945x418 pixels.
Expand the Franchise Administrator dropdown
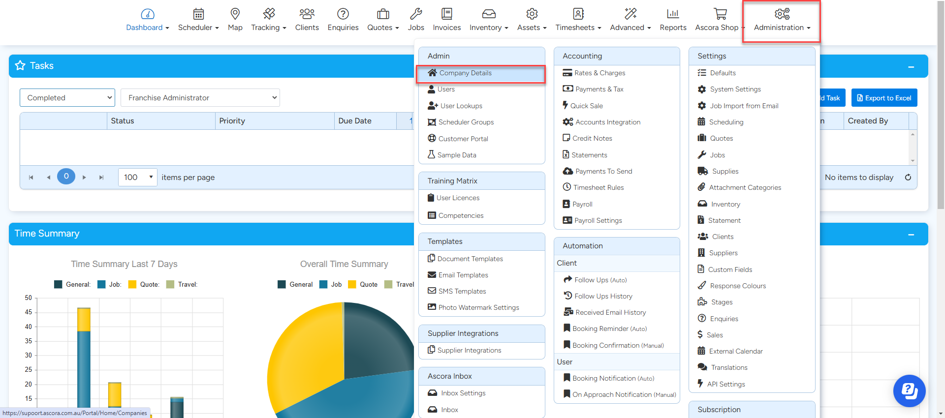[x=200, y=98]
